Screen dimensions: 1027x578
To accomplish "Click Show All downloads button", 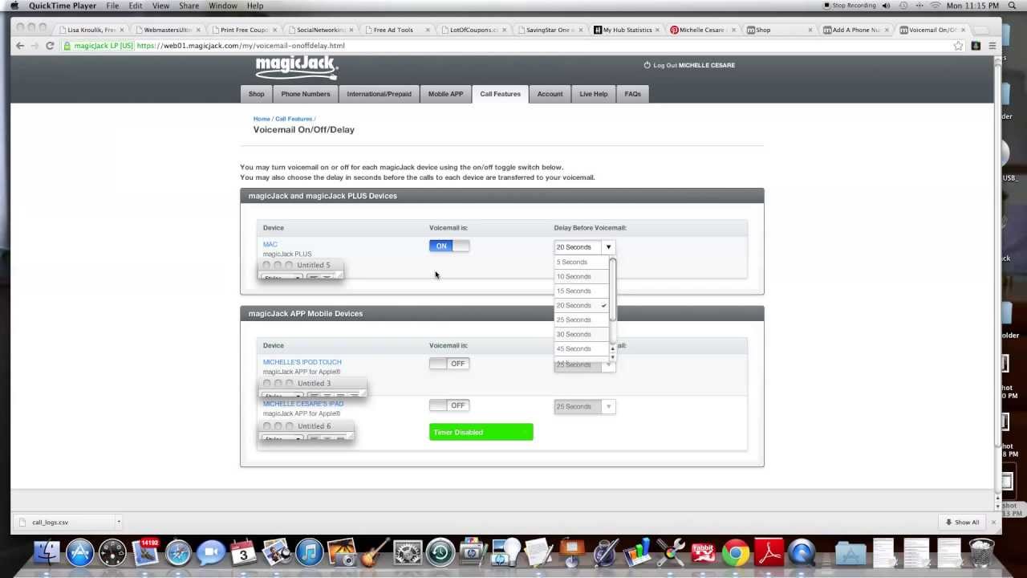I will (962, 522).
